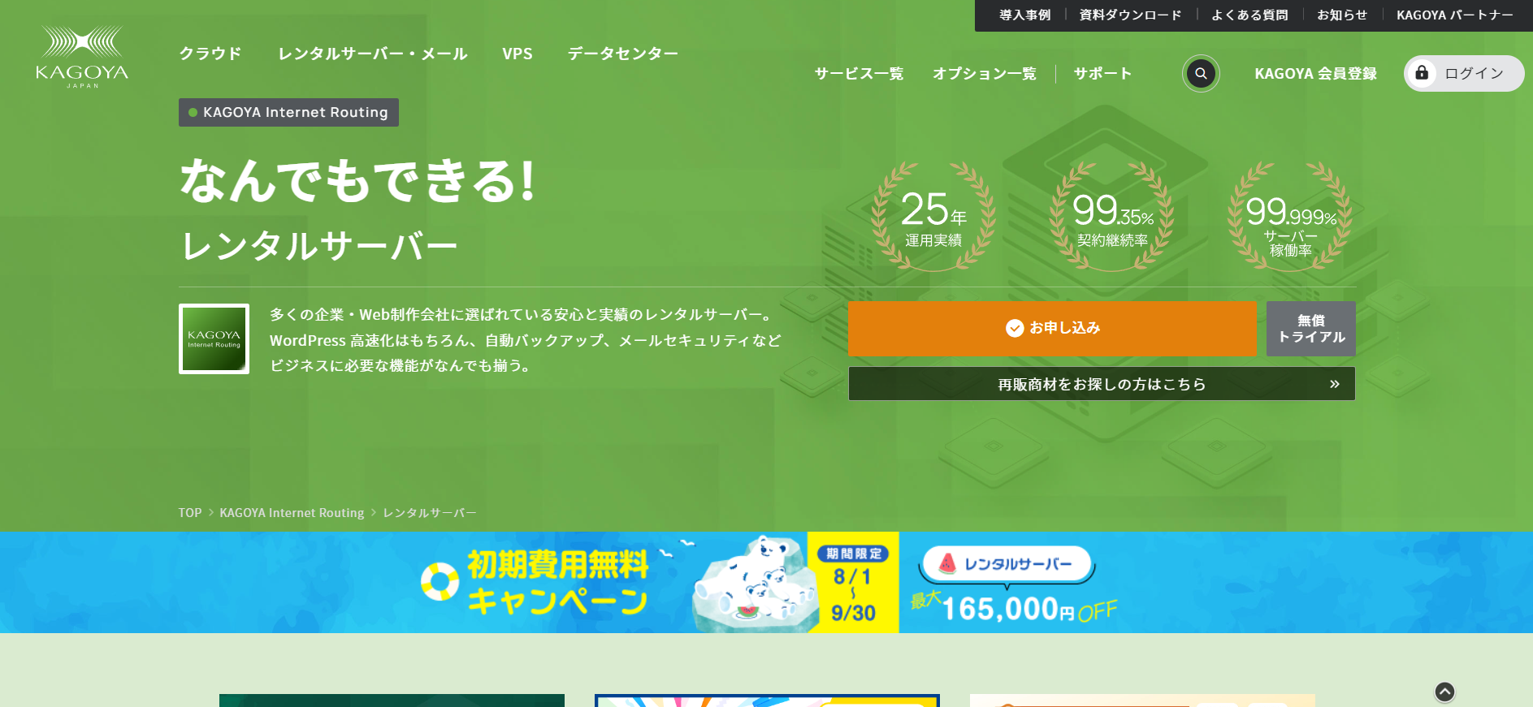The width and height of the screenshot is (1533, 707).
Task: Open the レンタルサーバー・メール menu
Action: click(373, 54)
